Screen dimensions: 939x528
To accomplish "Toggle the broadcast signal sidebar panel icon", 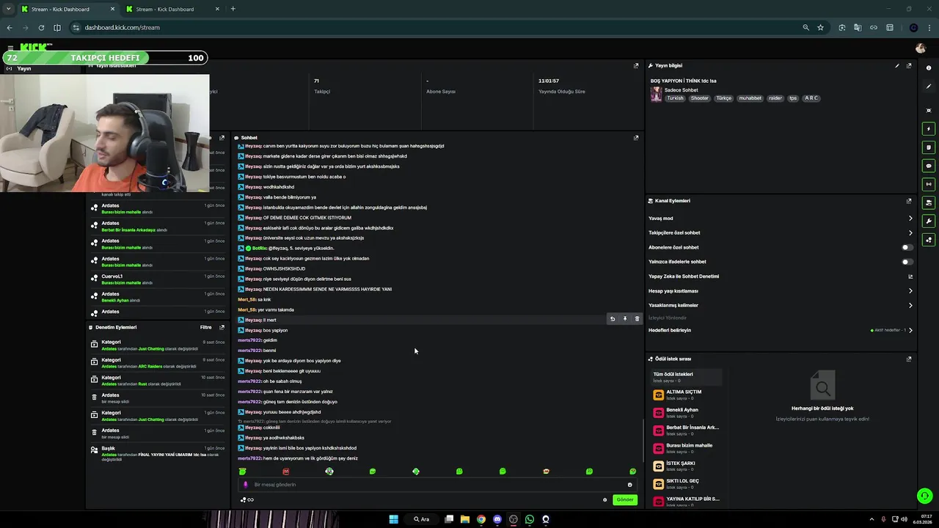I will pos(929,184).
